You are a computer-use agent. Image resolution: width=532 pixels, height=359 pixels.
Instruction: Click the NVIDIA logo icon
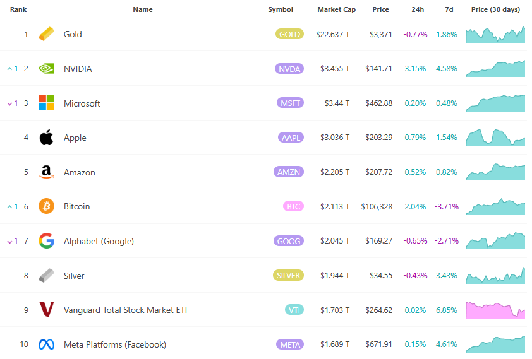[47, 69]
